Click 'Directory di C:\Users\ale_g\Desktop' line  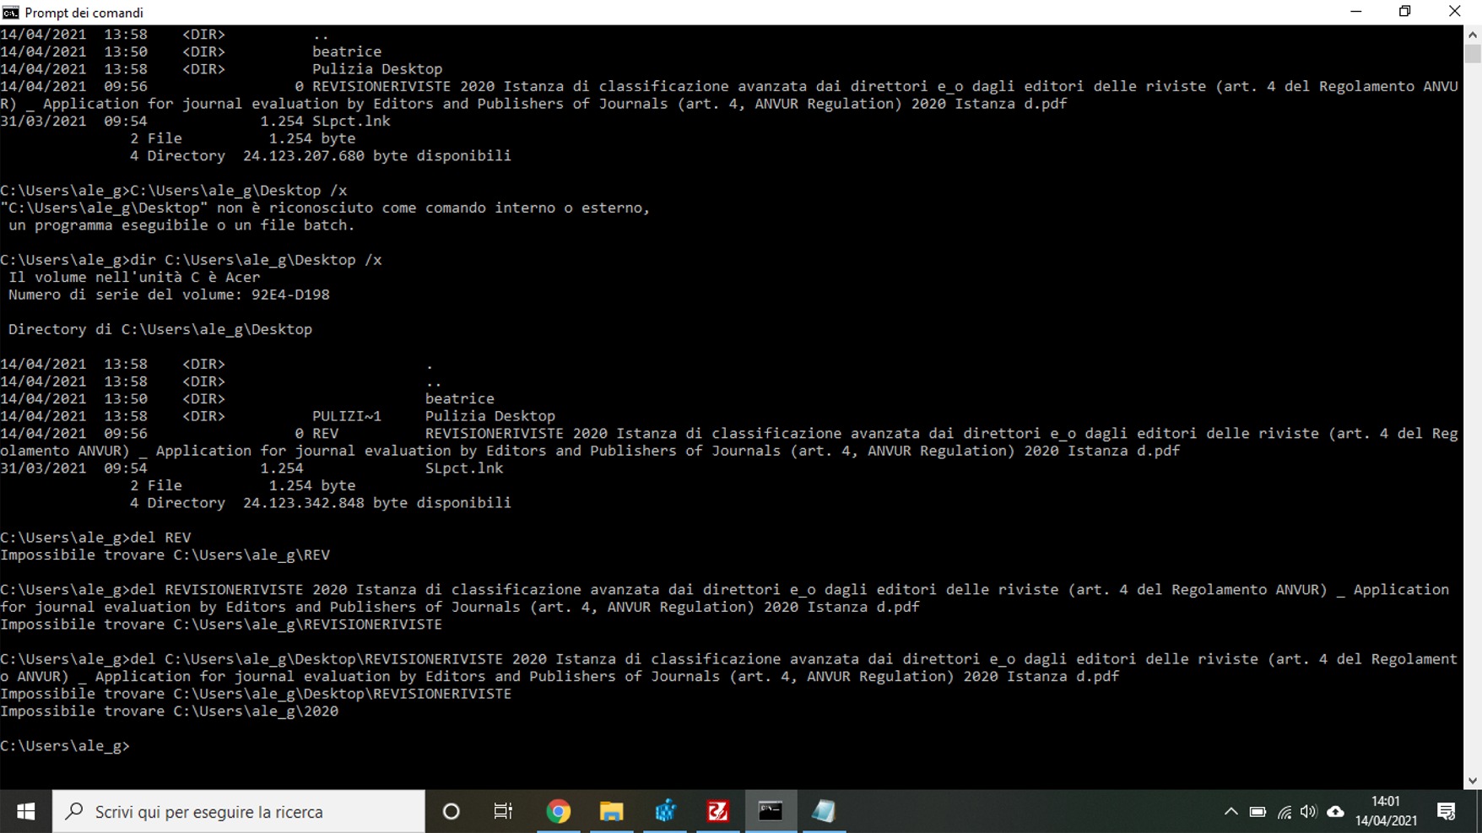pos(160,329)
